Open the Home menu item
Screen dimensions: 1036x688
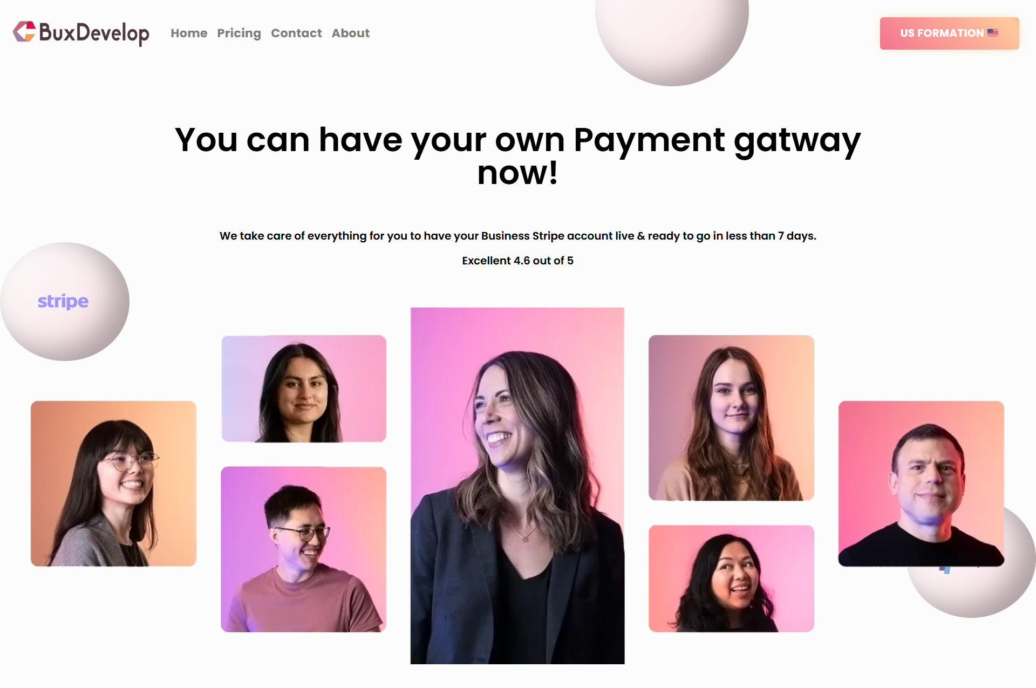[x=189, y=33]
